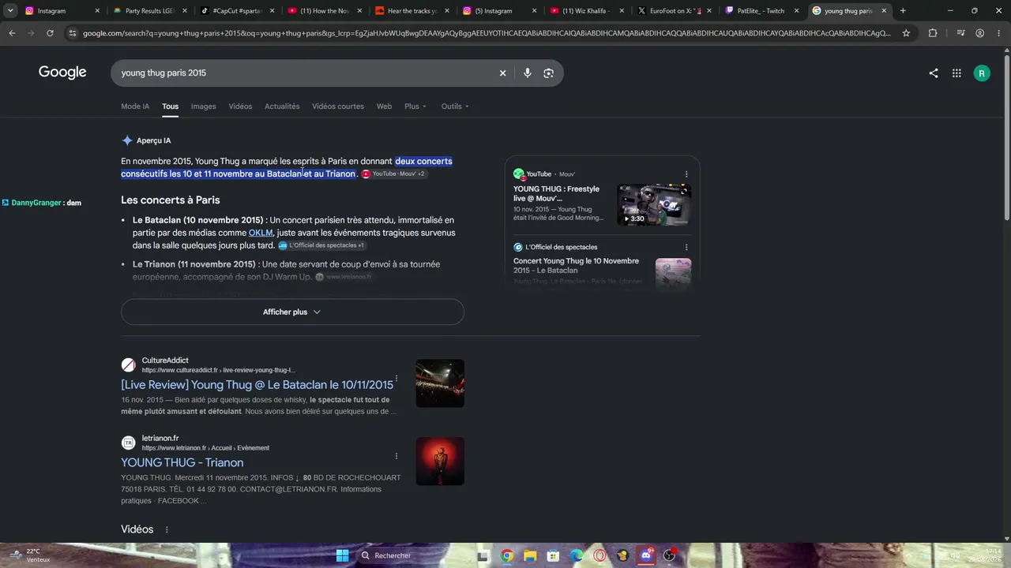Image resolution: width=1011 pixels, height=568 pixels.
Task: Open a new browser tab
Action: pyautogui.click(x=903, y=11)
